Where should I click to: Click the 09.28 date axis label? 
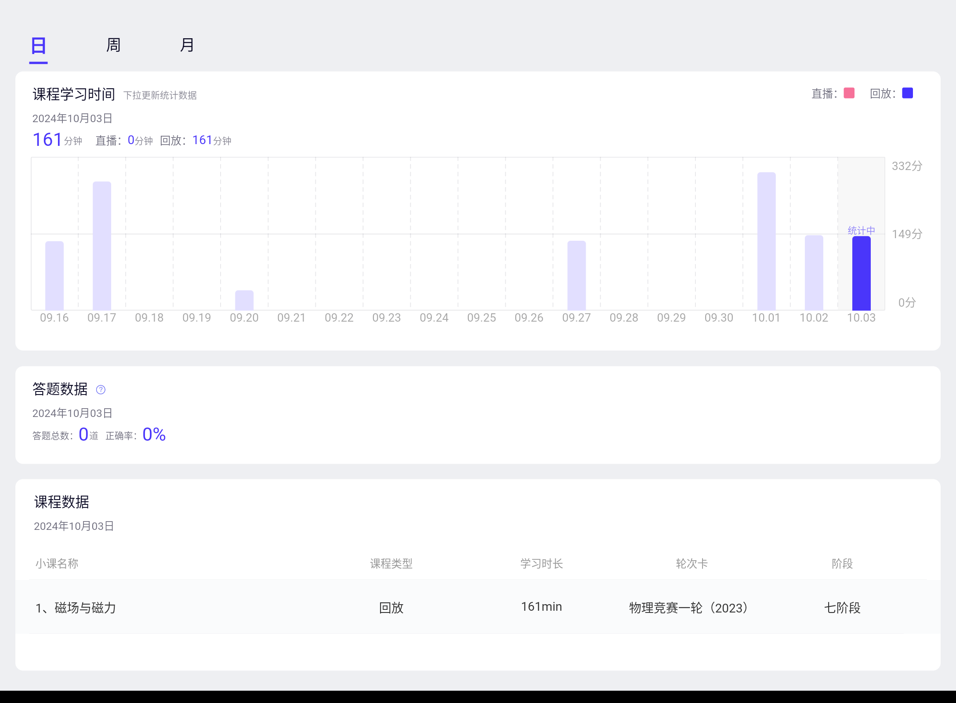(x=624, y=318)
